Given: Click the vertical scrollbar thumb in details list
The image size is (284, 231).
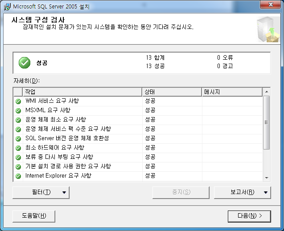Looking at the screenshot, I should coord(267,123).
